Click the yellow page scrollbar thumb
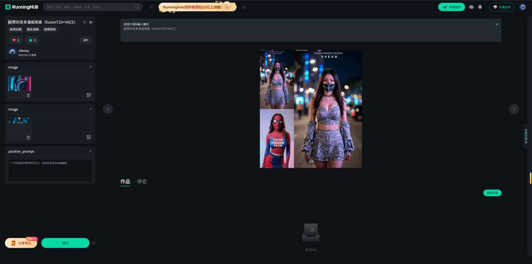 pos(531,178)
